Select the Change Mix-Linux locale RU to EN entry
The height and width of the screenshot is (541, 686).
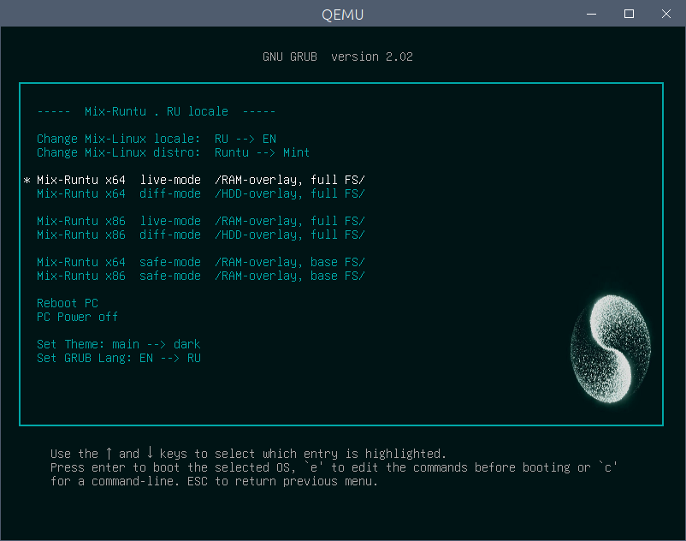click(x=157, y=139)
